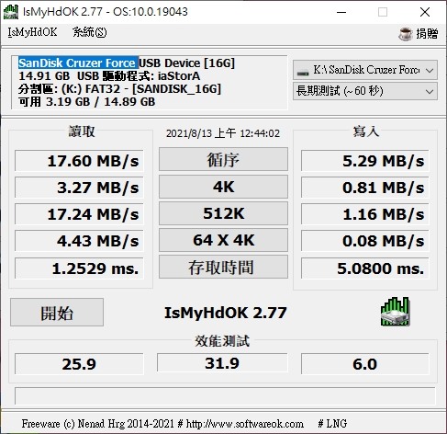447x434 pixels.
Task: Open the IsMyHdOK menu
Action: tap(32, 32)
